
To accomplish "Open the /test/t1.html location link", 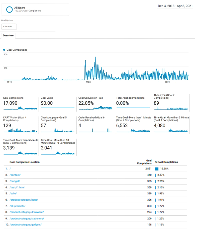I will point(17,188).
